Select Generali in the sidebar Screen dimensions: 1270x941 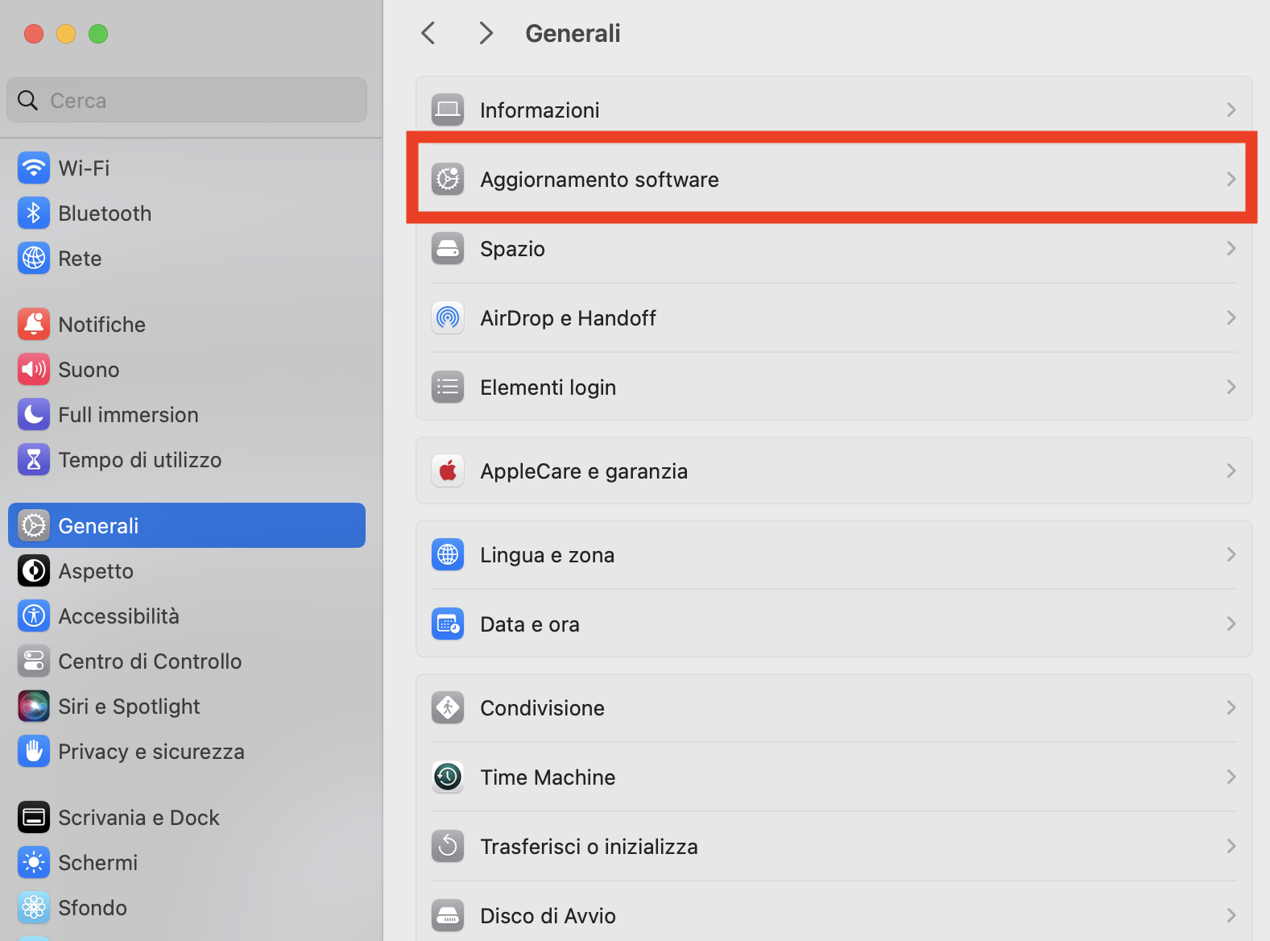[x=97, y=524]
